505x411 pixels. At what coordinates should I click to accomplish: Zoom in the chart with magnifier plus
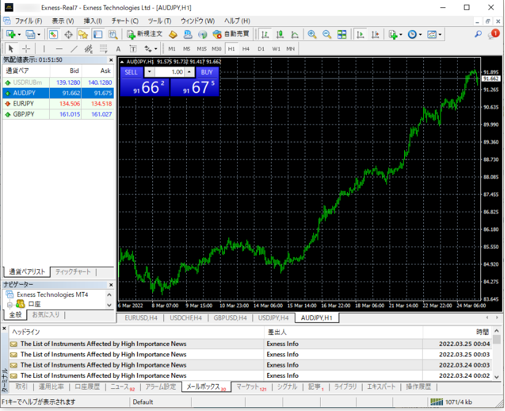pyautogui.click(x=311, y=34)
